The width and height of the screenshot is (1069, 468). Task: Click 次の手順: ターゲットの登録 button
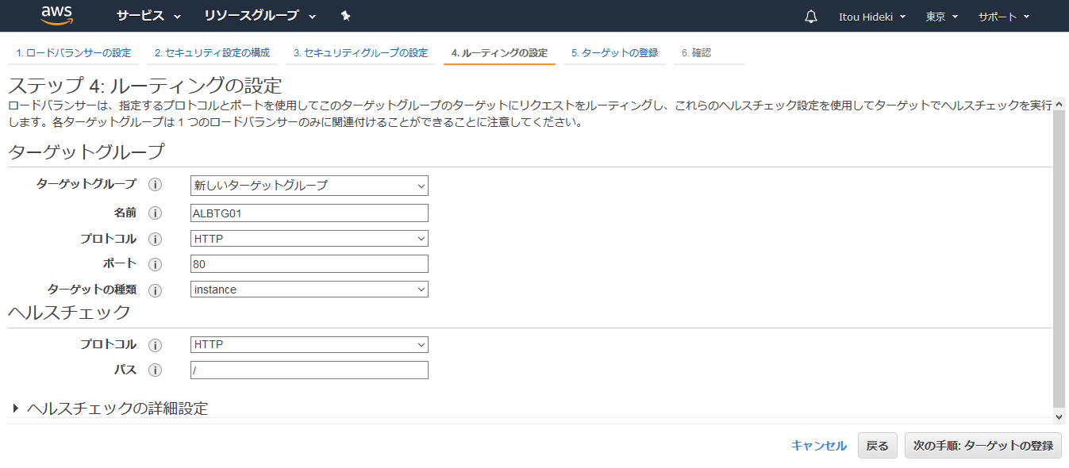pyautogui.click(x=983, y=446)
